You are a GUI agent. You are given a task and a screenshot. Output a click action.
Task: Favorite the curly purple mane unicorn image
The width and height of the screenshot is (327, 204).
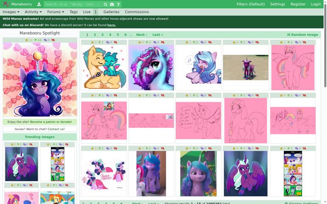(x=140, y=42)
